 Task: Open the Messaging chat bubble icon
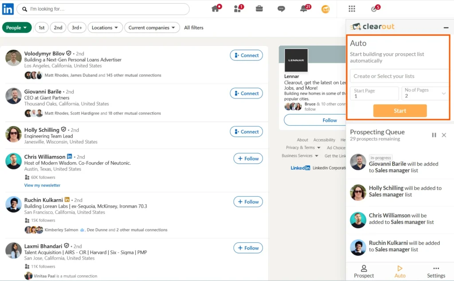pyautogui.click(x=281, y=9)
